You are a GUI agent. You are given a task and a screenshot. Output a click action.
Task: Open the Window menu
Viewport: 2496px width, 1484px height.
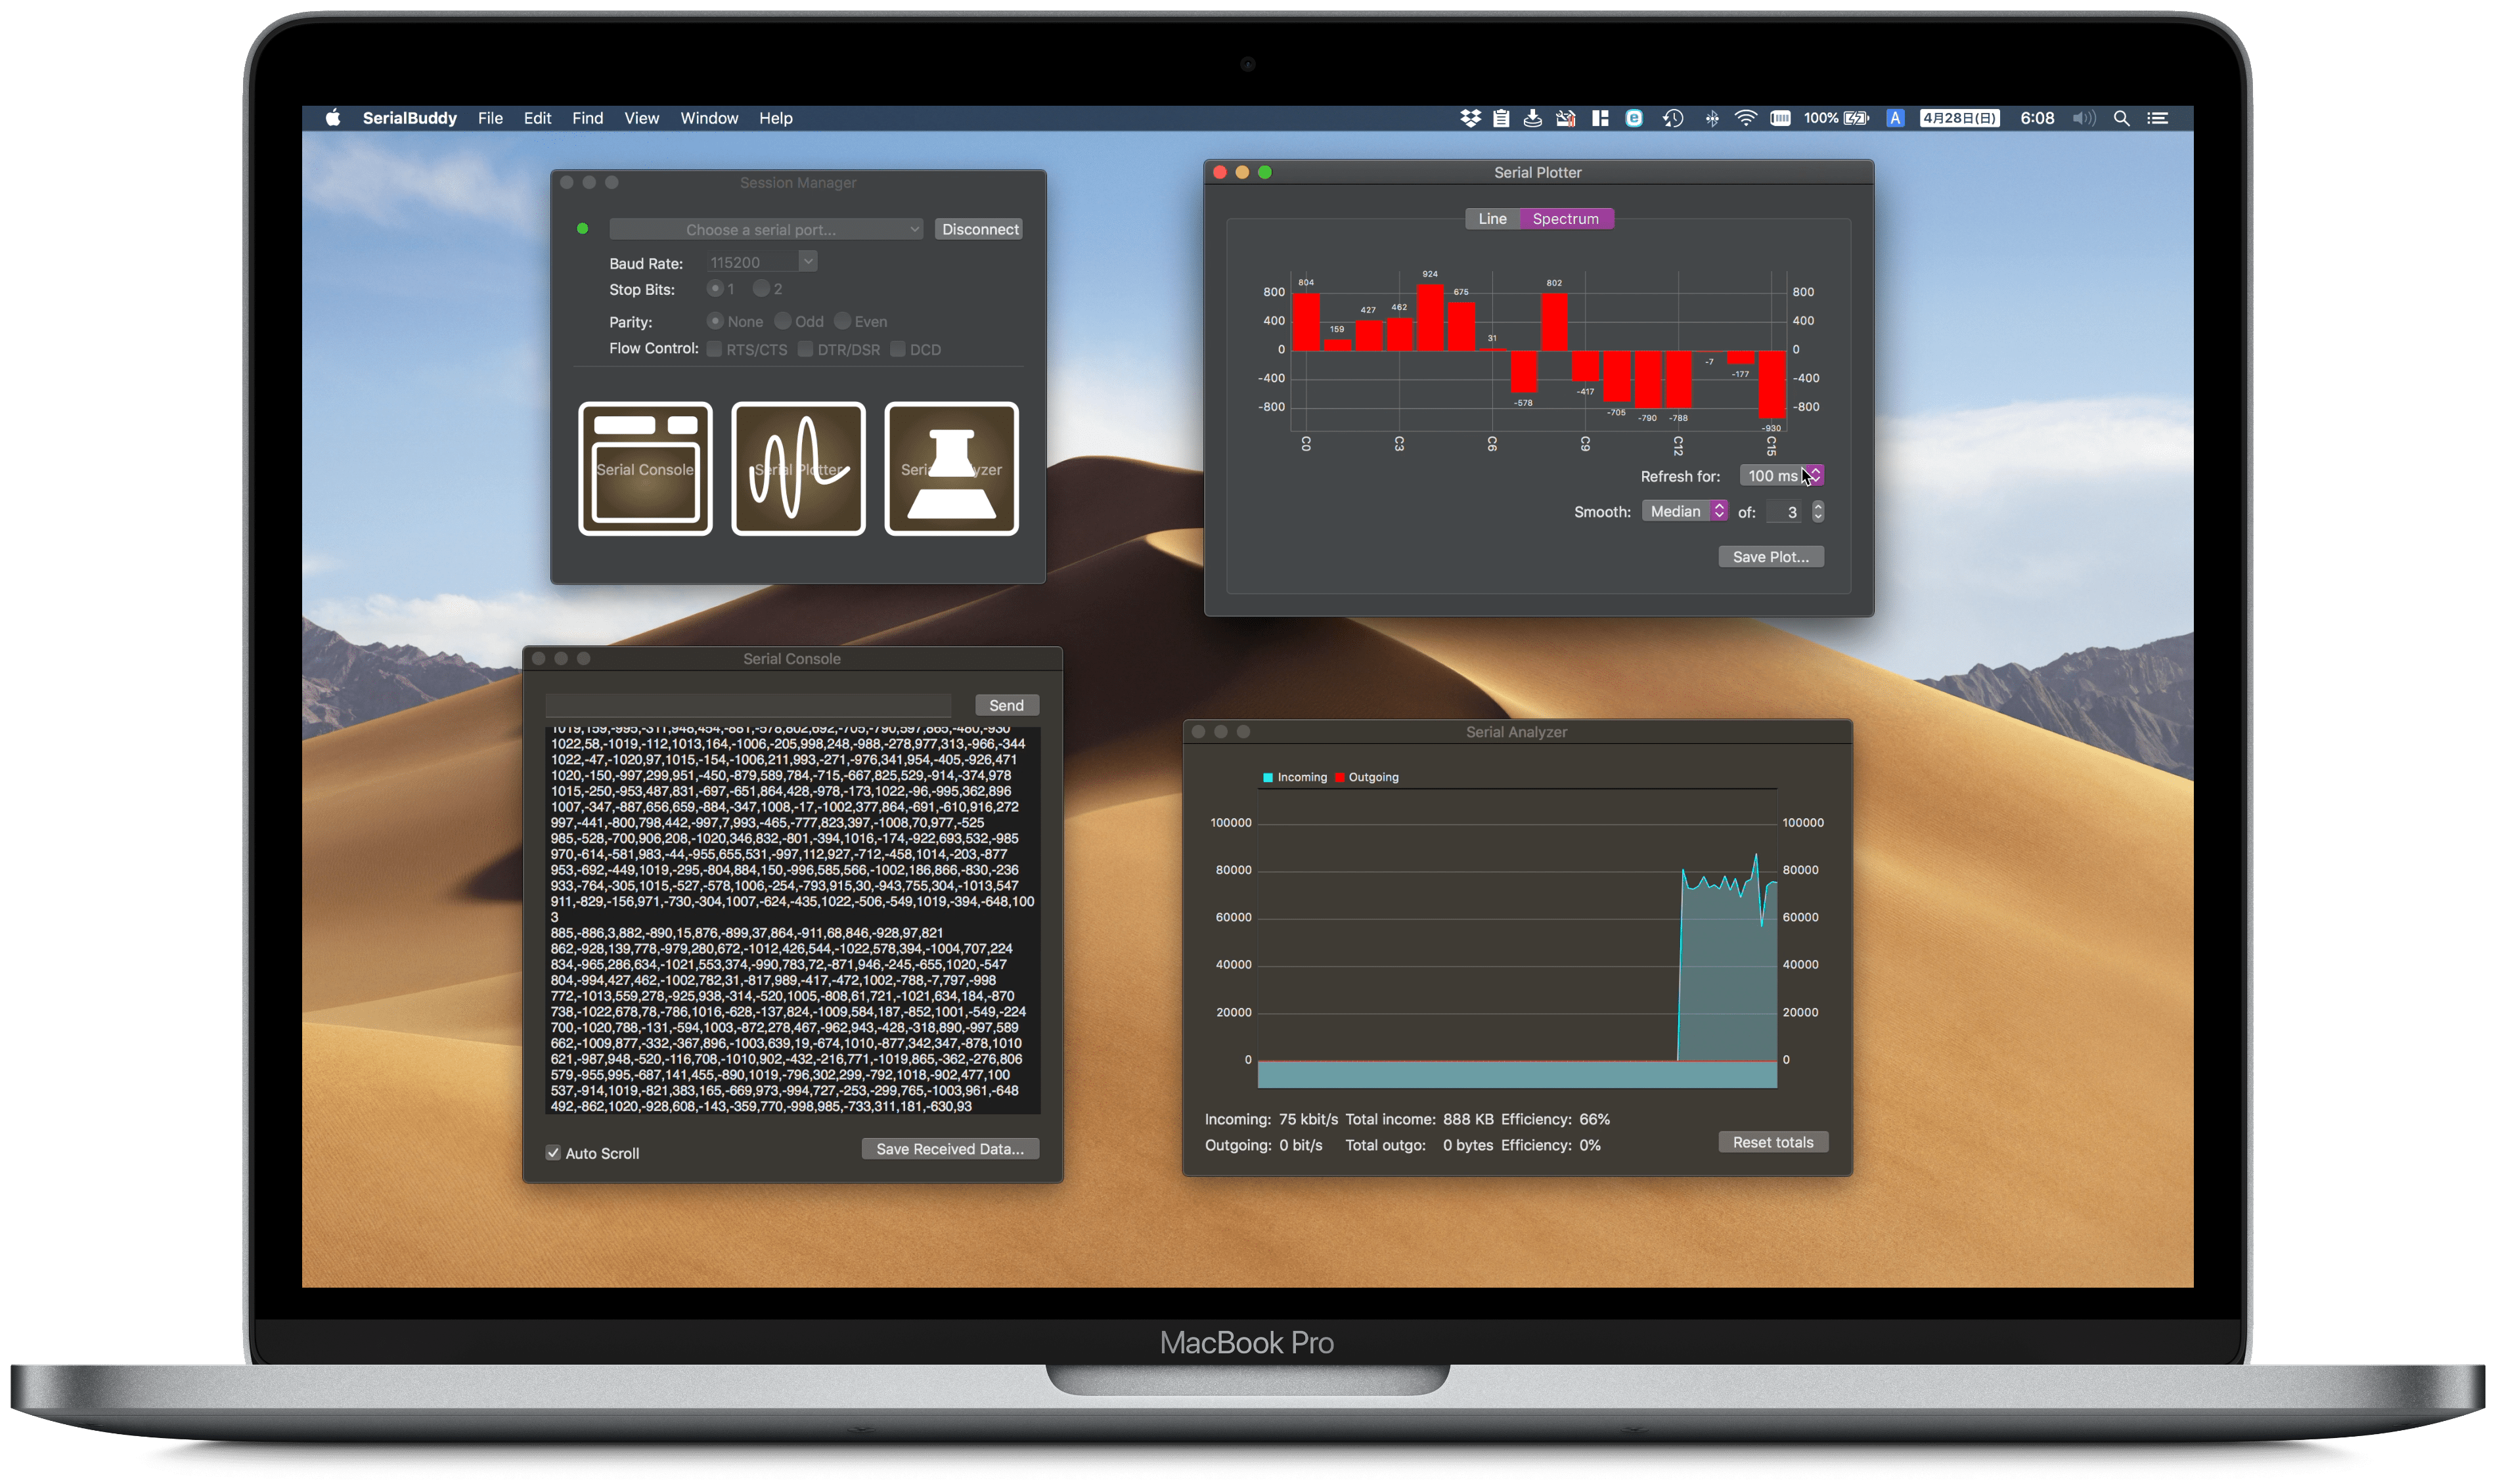pos(709,118)
